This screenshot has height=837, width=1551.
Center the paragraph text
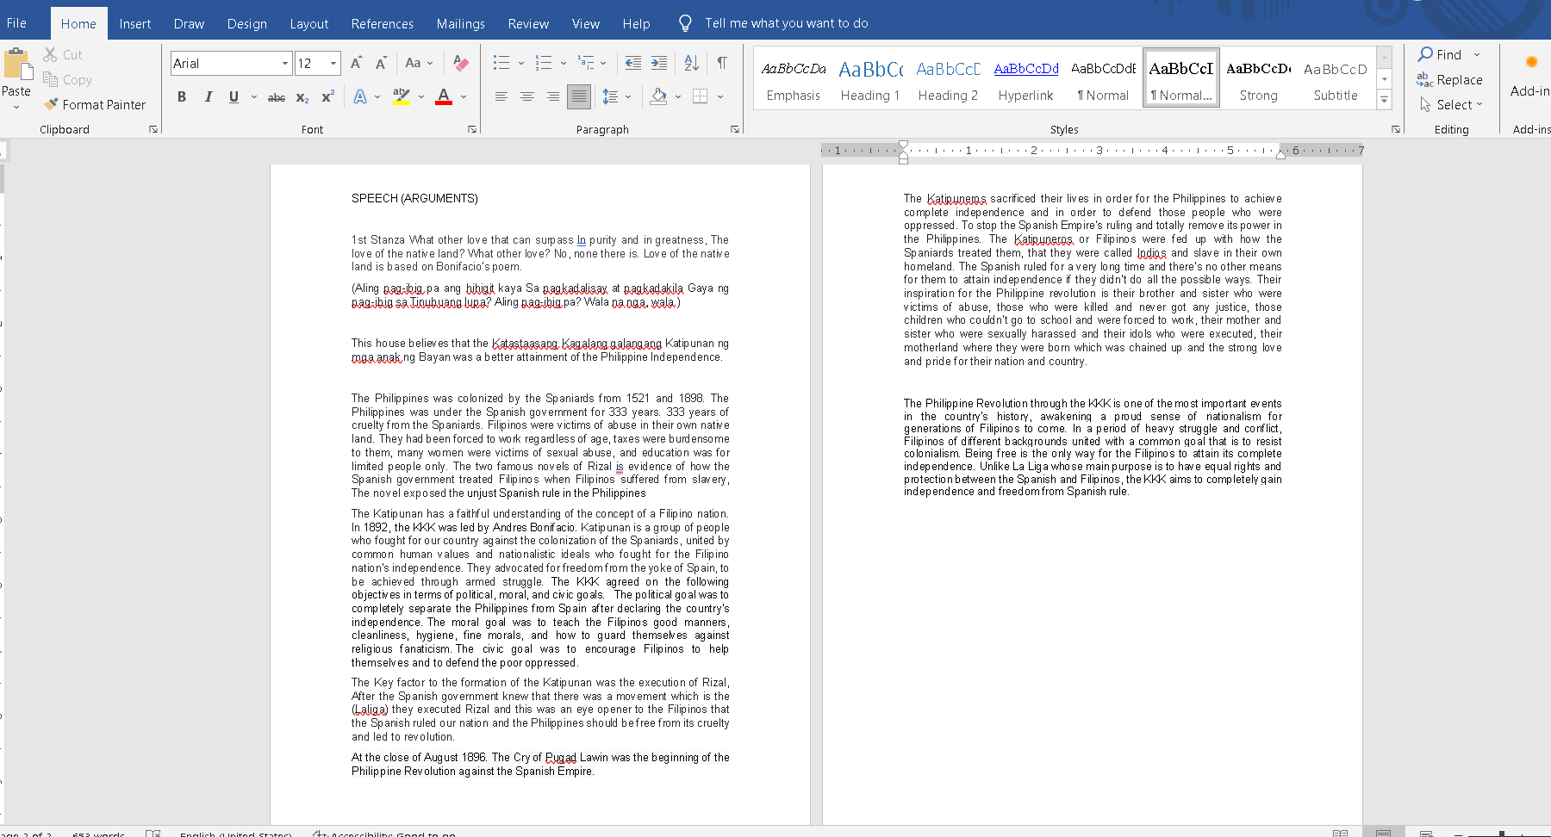click(526, 96)
